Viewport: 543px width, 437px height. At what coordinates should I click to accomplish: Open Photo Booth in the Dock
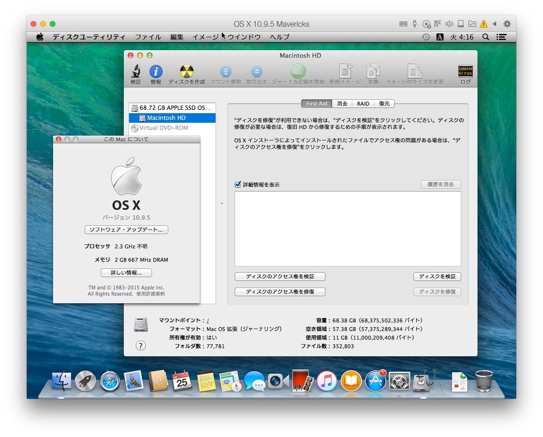coord(303,381)
